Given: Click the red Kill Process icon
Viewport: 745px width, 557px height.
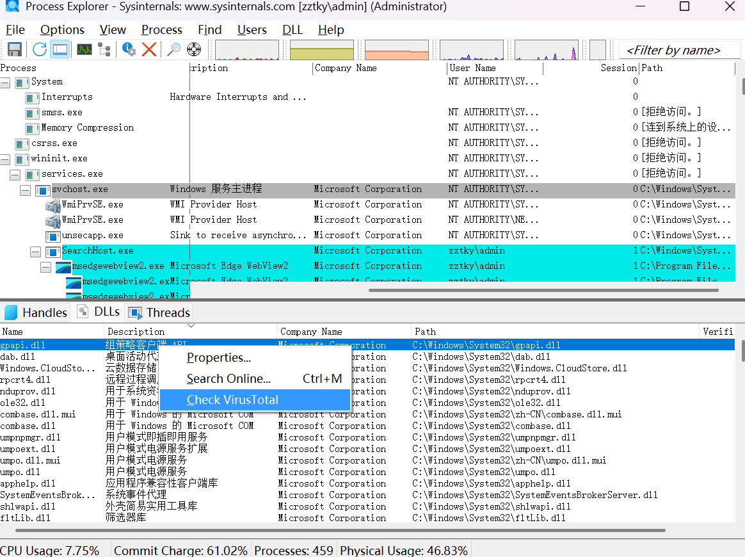Looking at the screenshot, I should [149, 49].
